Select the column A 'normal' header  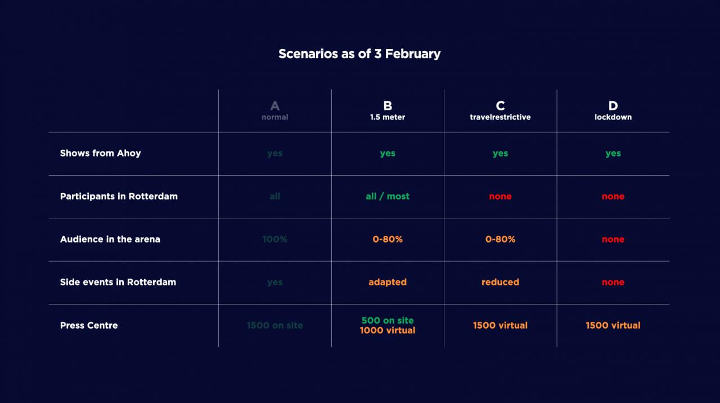(274, 110)
